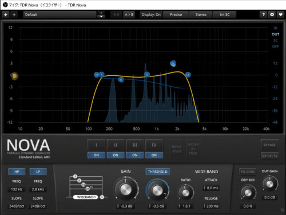
Task: Open the Stereo channel mode selector
Action: [x=201, y=15]
